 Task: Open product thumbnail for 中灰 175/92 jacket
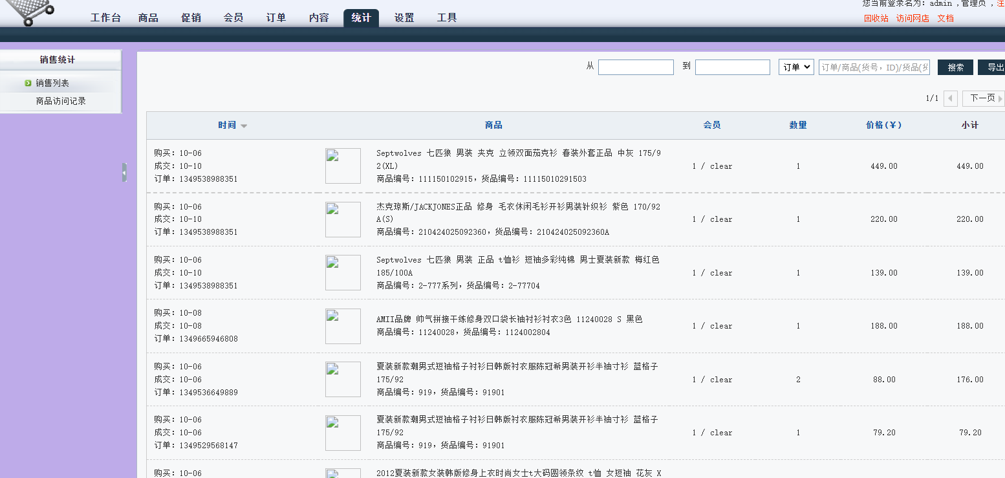click(x=343, y=166)
